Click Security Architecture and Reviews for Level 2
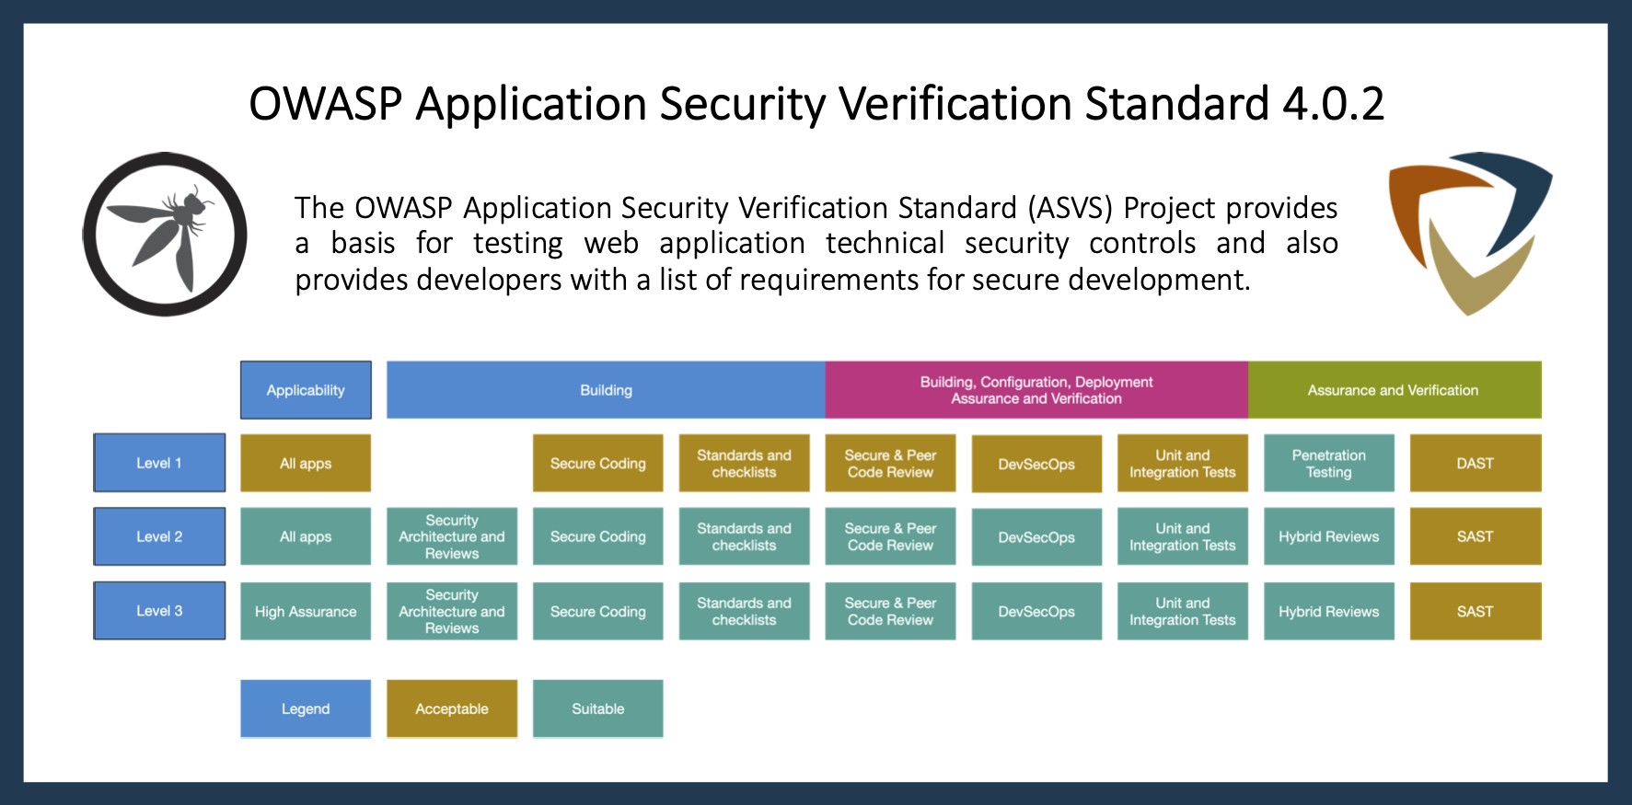Screen dimensions: 1632x805 tap(452, 536)
